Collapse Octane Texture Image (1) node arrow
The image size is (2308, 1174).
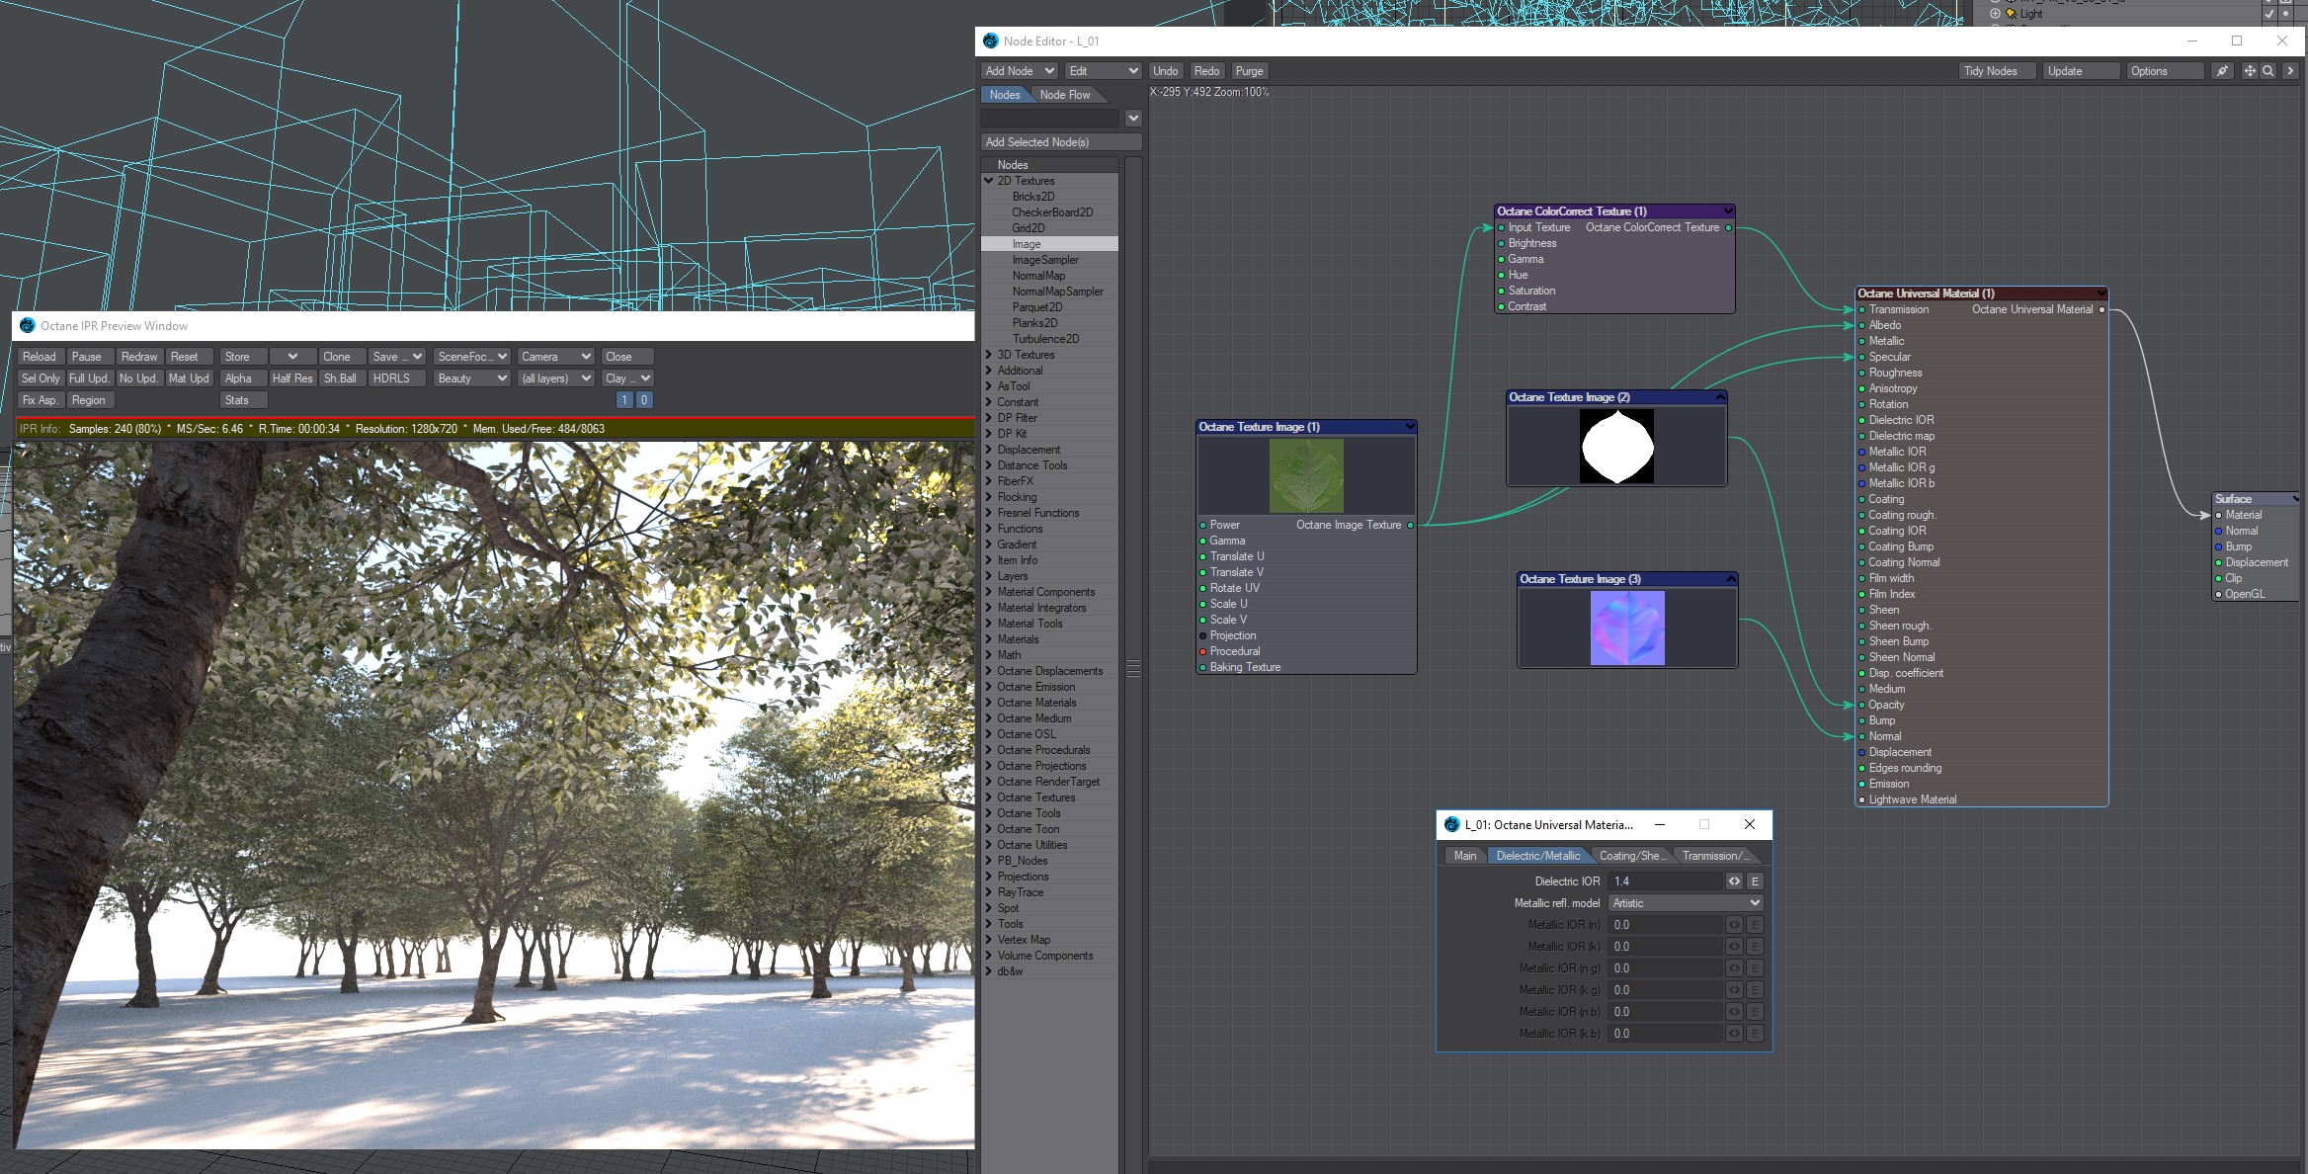(x=1409, y=427)
